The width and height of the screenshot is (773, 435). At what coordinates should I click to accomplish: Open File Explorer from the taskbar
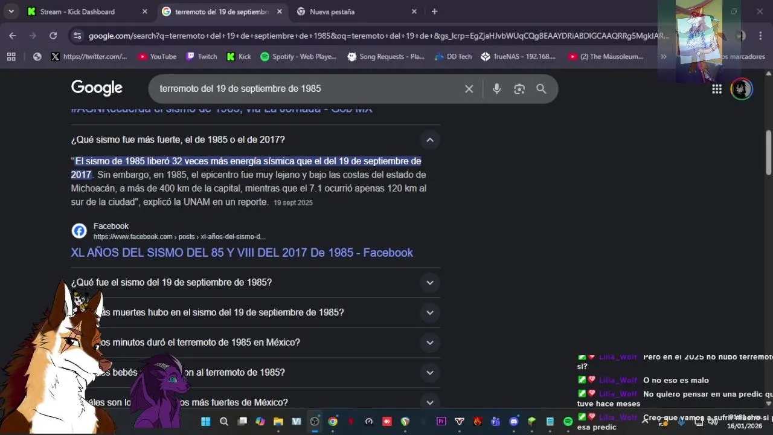[278, 421]
